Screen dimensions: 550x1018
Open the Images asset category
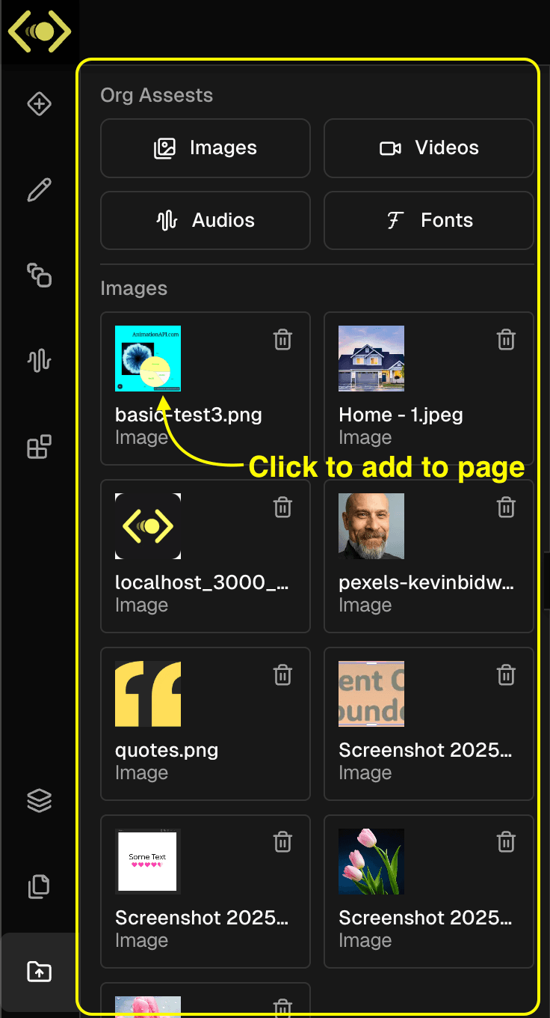click(x=206, y=148)
